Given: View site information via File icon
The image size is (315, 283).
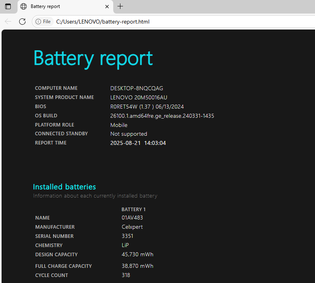Looking at the screenshot, I should click(x=43, y=22).
